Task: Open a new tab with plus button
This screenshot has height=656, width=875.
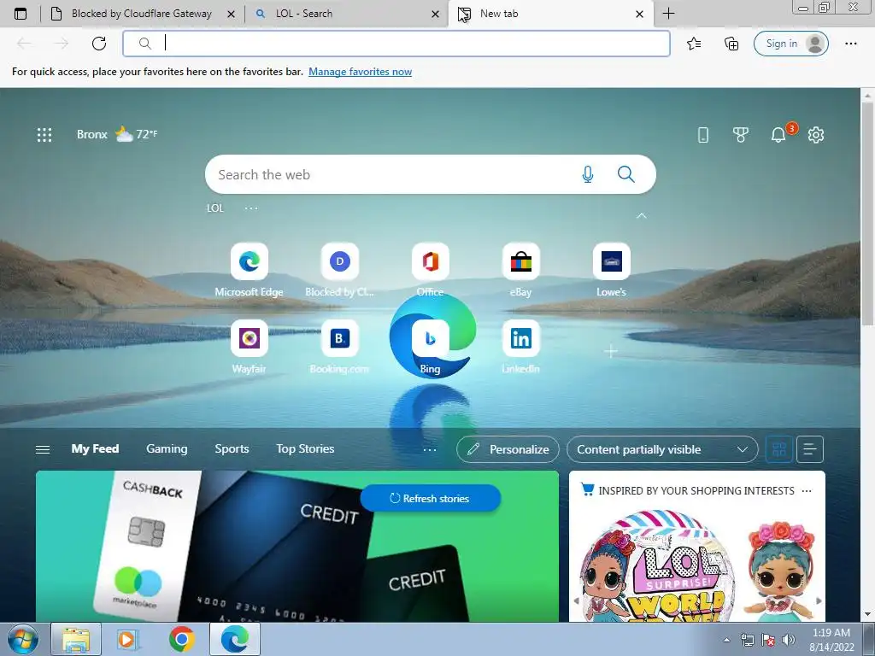Action: (668, 14)
